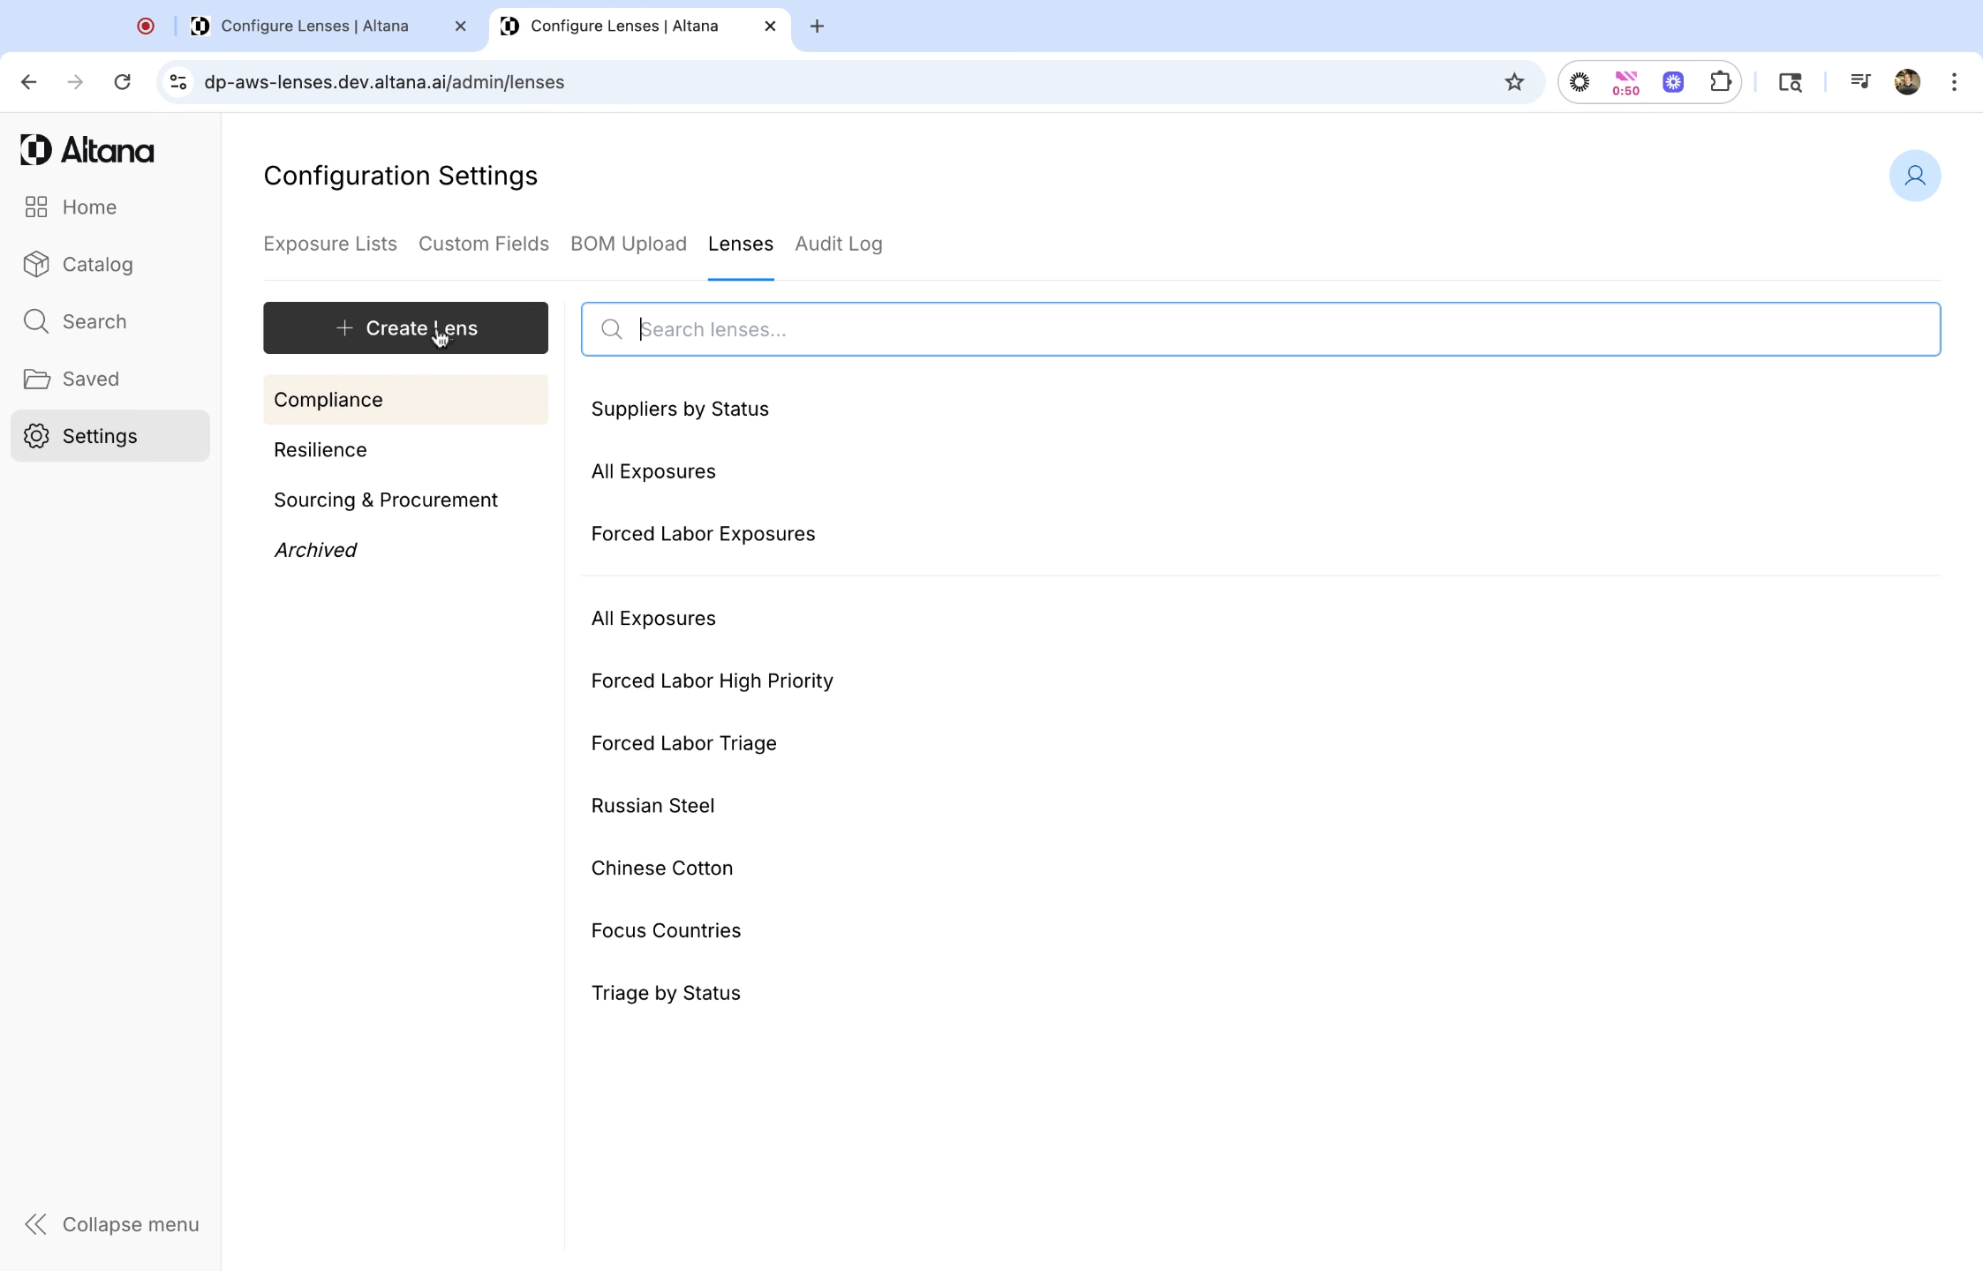1983x1271 pixels.
Task: Open Catalog via the cube icon
Action: coord(36,265)
